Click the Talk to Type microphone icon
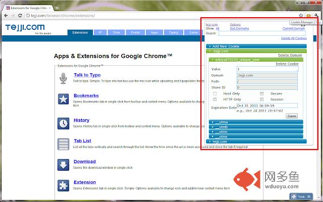Screen dimensions: 323x202 point(63,78)
